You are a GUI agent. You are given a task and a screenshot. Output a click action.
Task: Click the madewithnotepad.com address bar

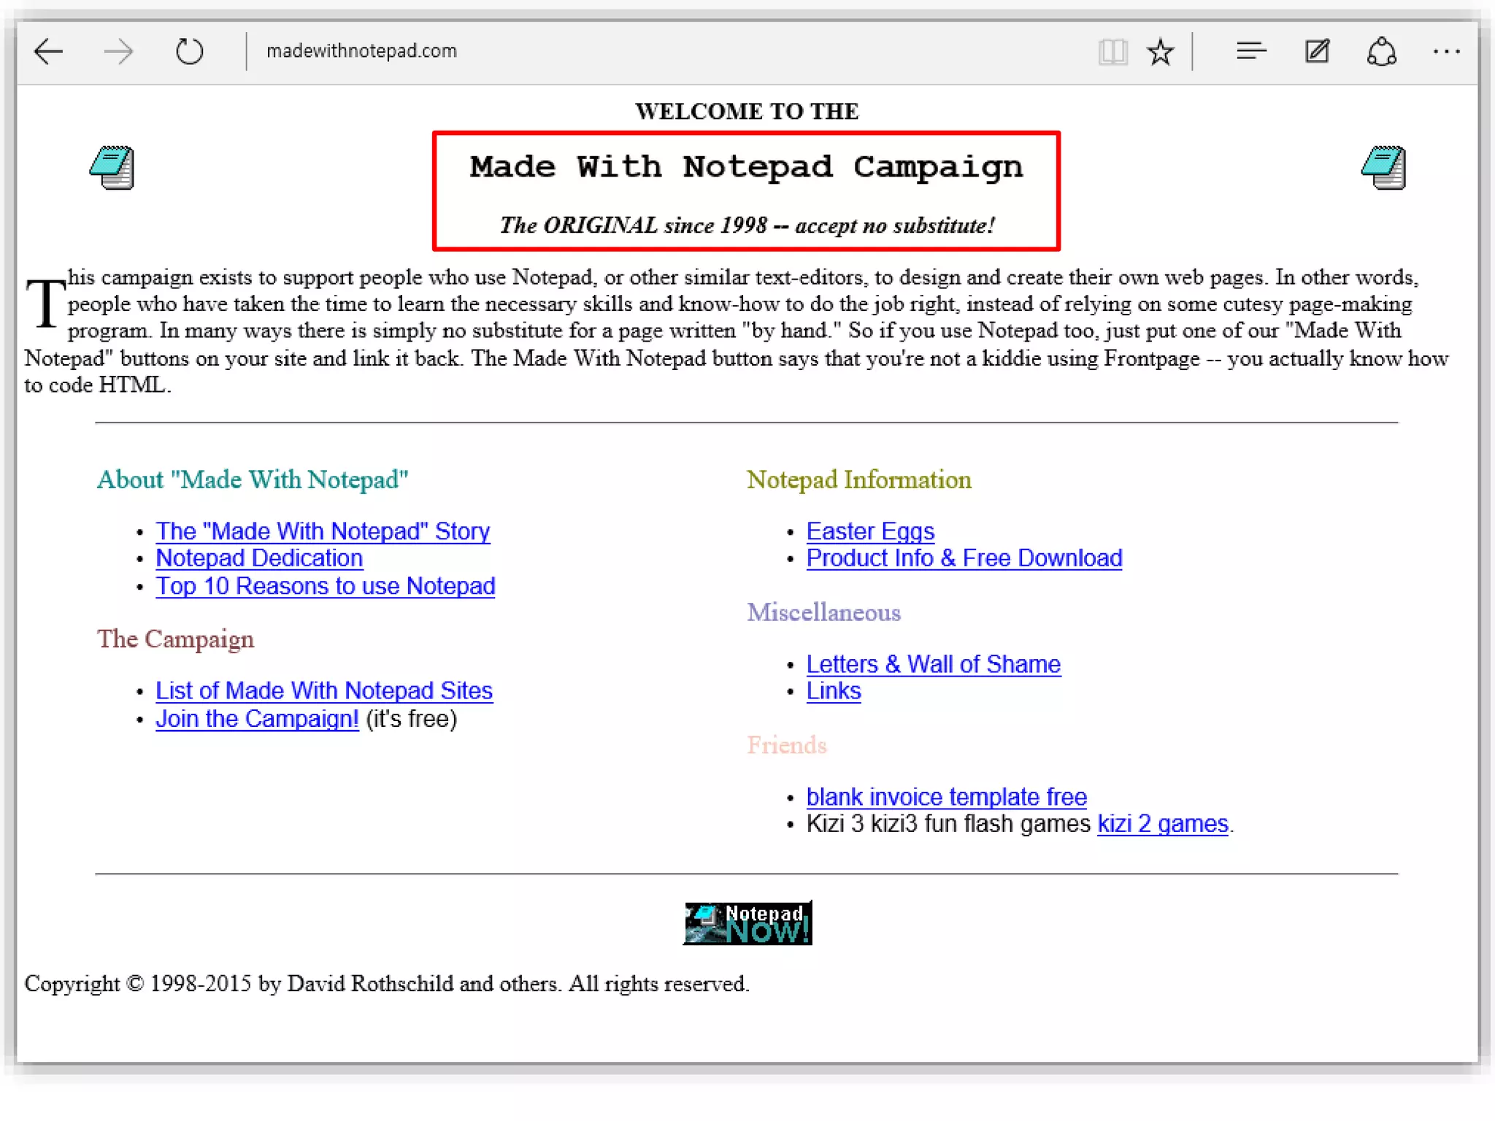tap(361, 51)
